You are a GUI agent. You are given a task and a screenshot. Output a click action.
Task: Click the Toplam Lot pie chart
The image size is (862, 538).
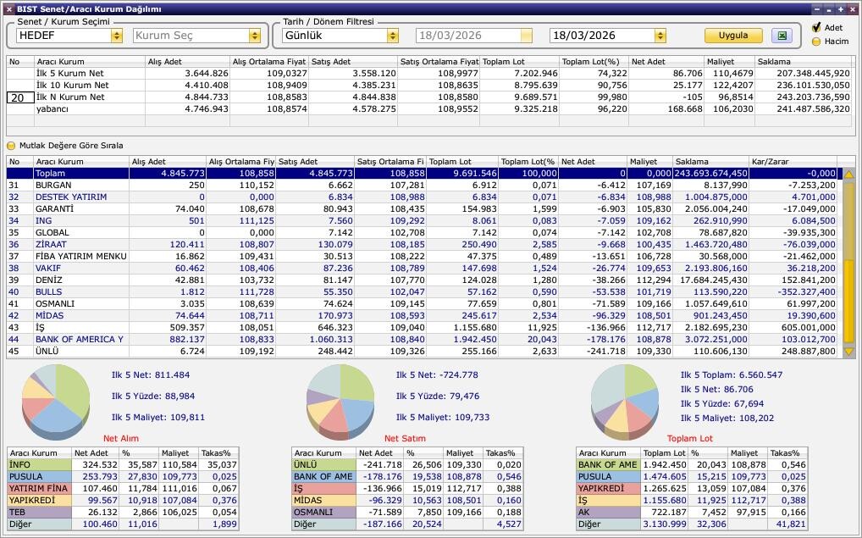[624, 397]
